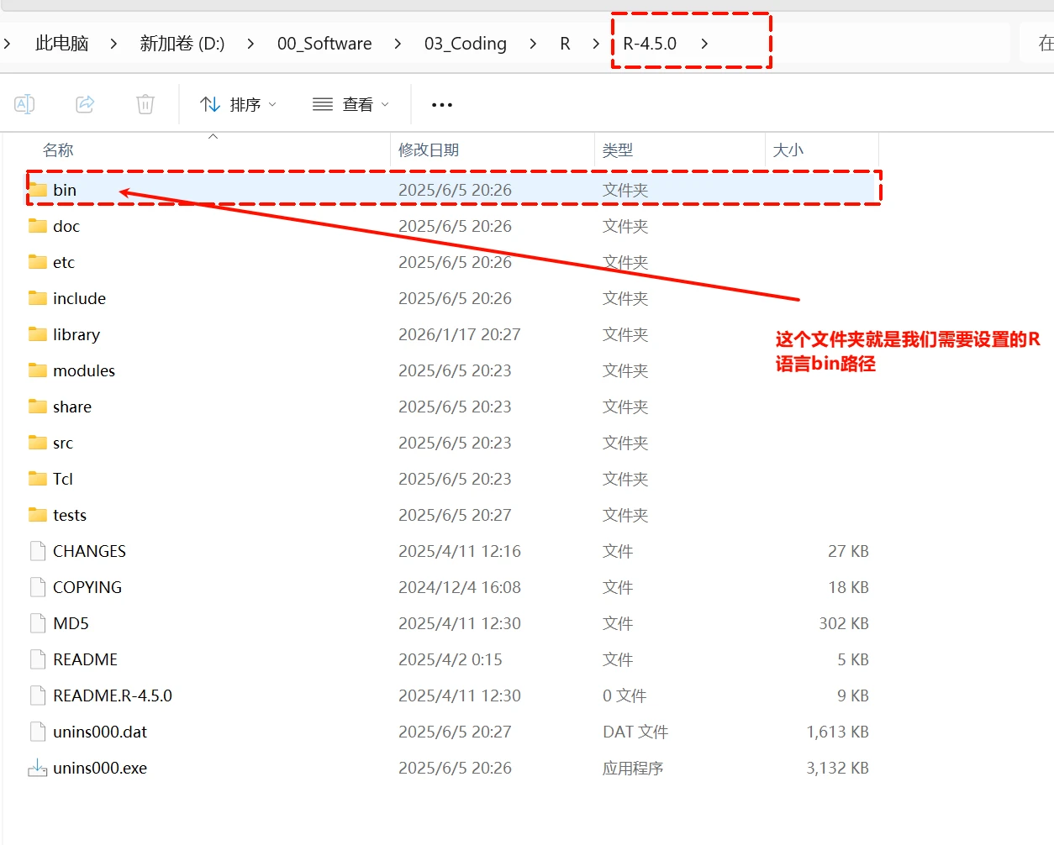This screenshot has height=845, width=1054.
Task: Select the bin folder icon
Action: coord(38,190)
